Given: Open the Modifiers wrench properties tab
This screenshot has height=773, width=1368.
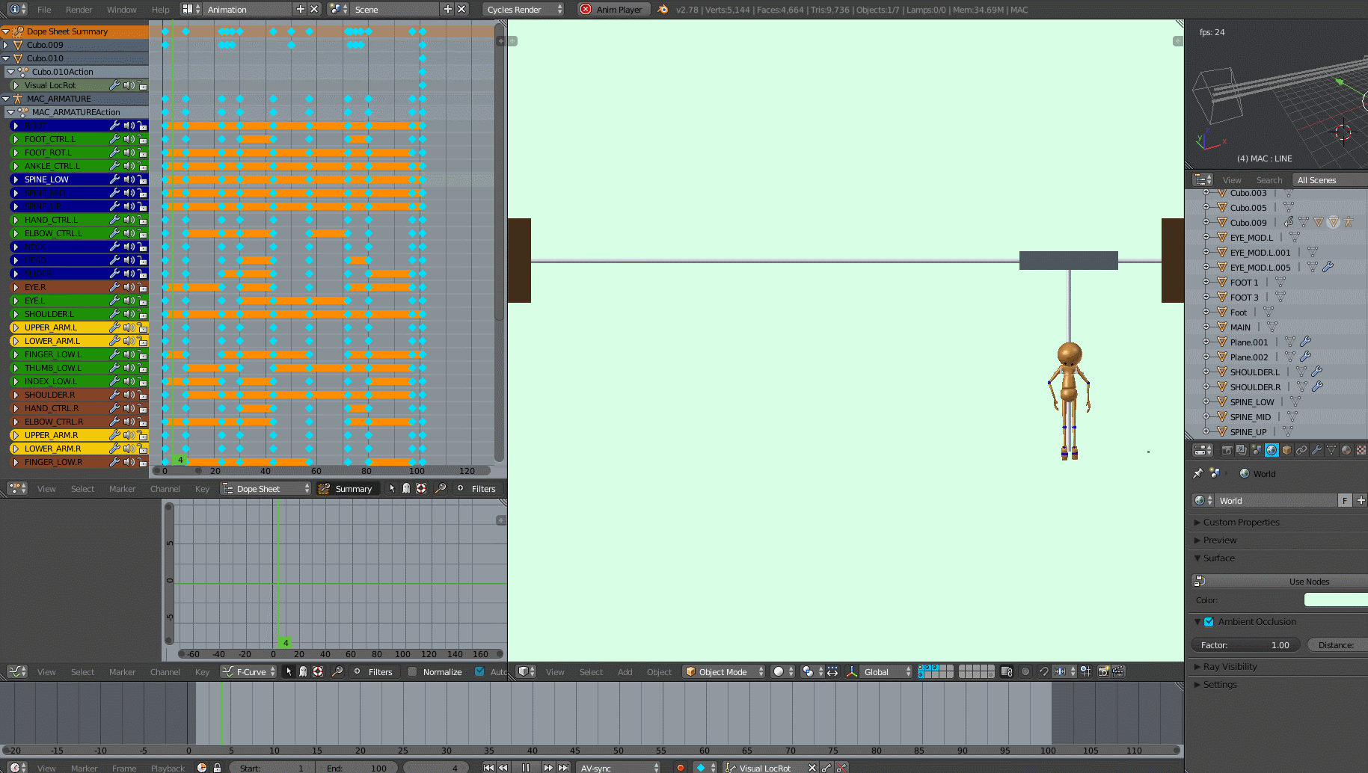Looking at the screenshot, I should (1316, 450).
